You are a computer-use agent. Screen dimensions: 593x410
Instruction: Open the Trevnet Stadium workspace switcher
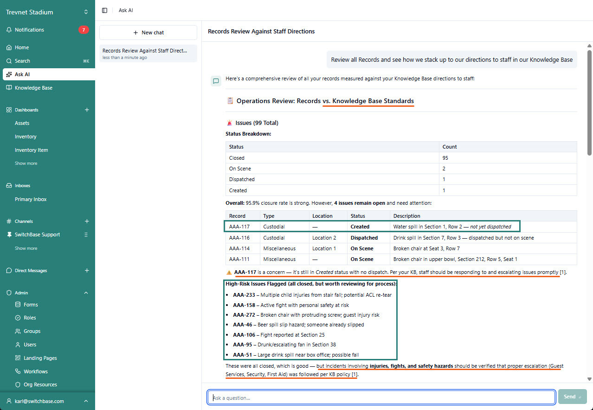pyautogui.click(x=47, y=12)
